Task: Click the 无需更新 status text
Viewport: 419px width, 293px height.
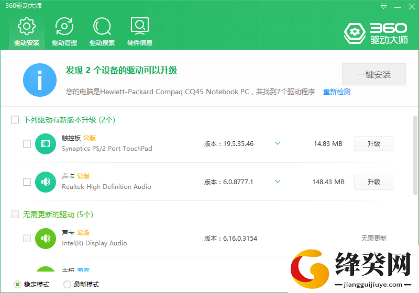Action: pos(374,239)
